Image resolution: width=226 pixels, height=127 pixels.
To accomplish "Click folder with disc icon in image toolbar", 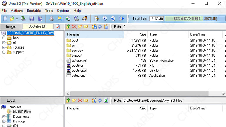I will click(x=106, y=27).
